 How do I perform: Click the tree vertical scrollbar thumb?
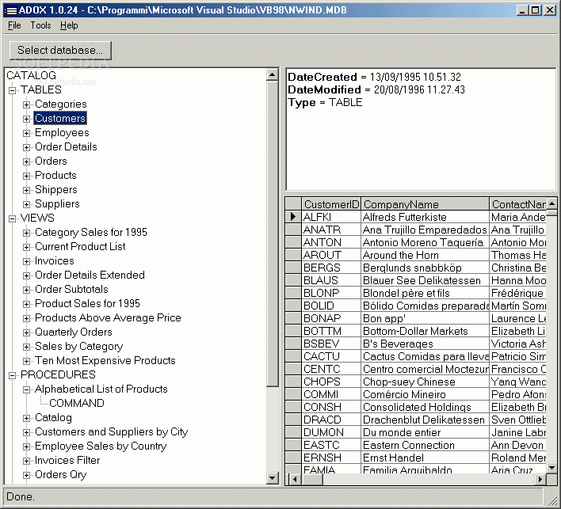273,234
